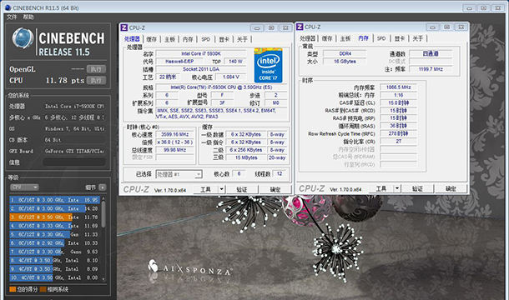
Task: Click 确定 button in right CPU-Z
Action: click(x=451, y=188)
